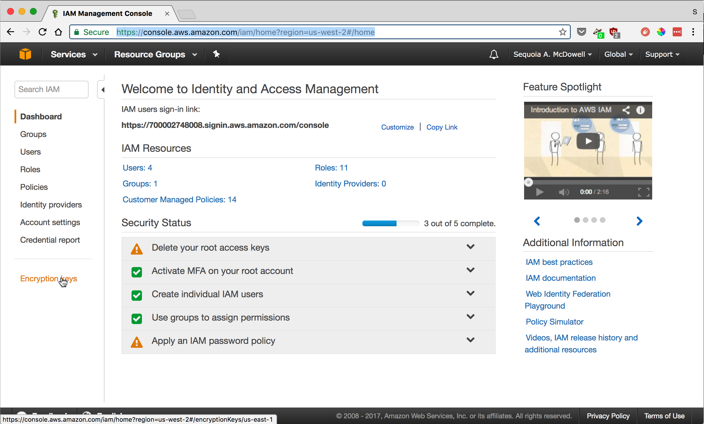
Task: Click the video progress scrubber handle
Action: pos(528,182)
